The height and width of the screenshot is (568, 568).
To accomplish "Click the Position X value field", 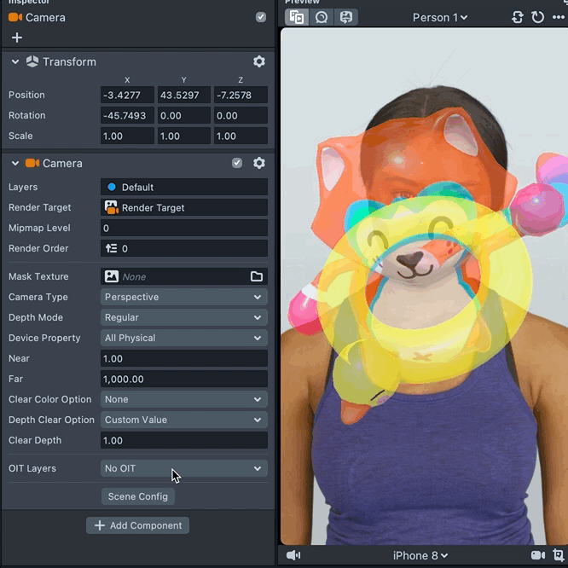I will pos(127,95).
